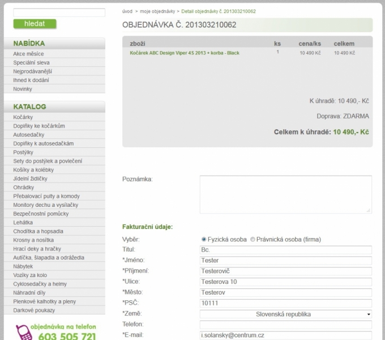Browse Chodítka a hopsadla category
Image resolution: width=385 pixels, height=340 pixels.
pyautogui.click(x=38, y=231)
